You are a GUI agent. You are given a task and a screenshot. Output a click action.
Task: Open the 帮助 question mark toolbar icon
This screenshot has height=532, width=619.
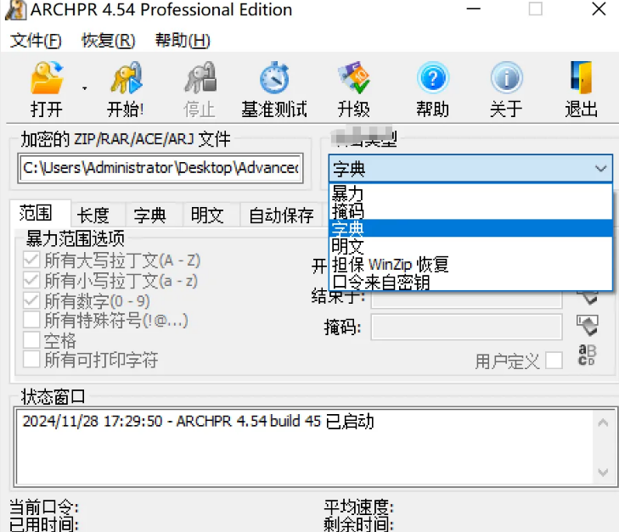[433, 78]
